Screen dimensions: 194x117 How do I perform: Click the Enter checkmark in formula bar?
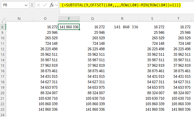pos(46,5)
